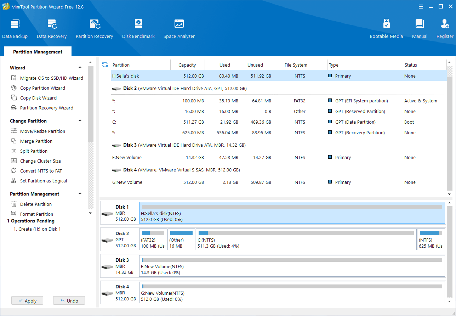Select the G:New Volume row
456x316 pixels.
point(279,182)
